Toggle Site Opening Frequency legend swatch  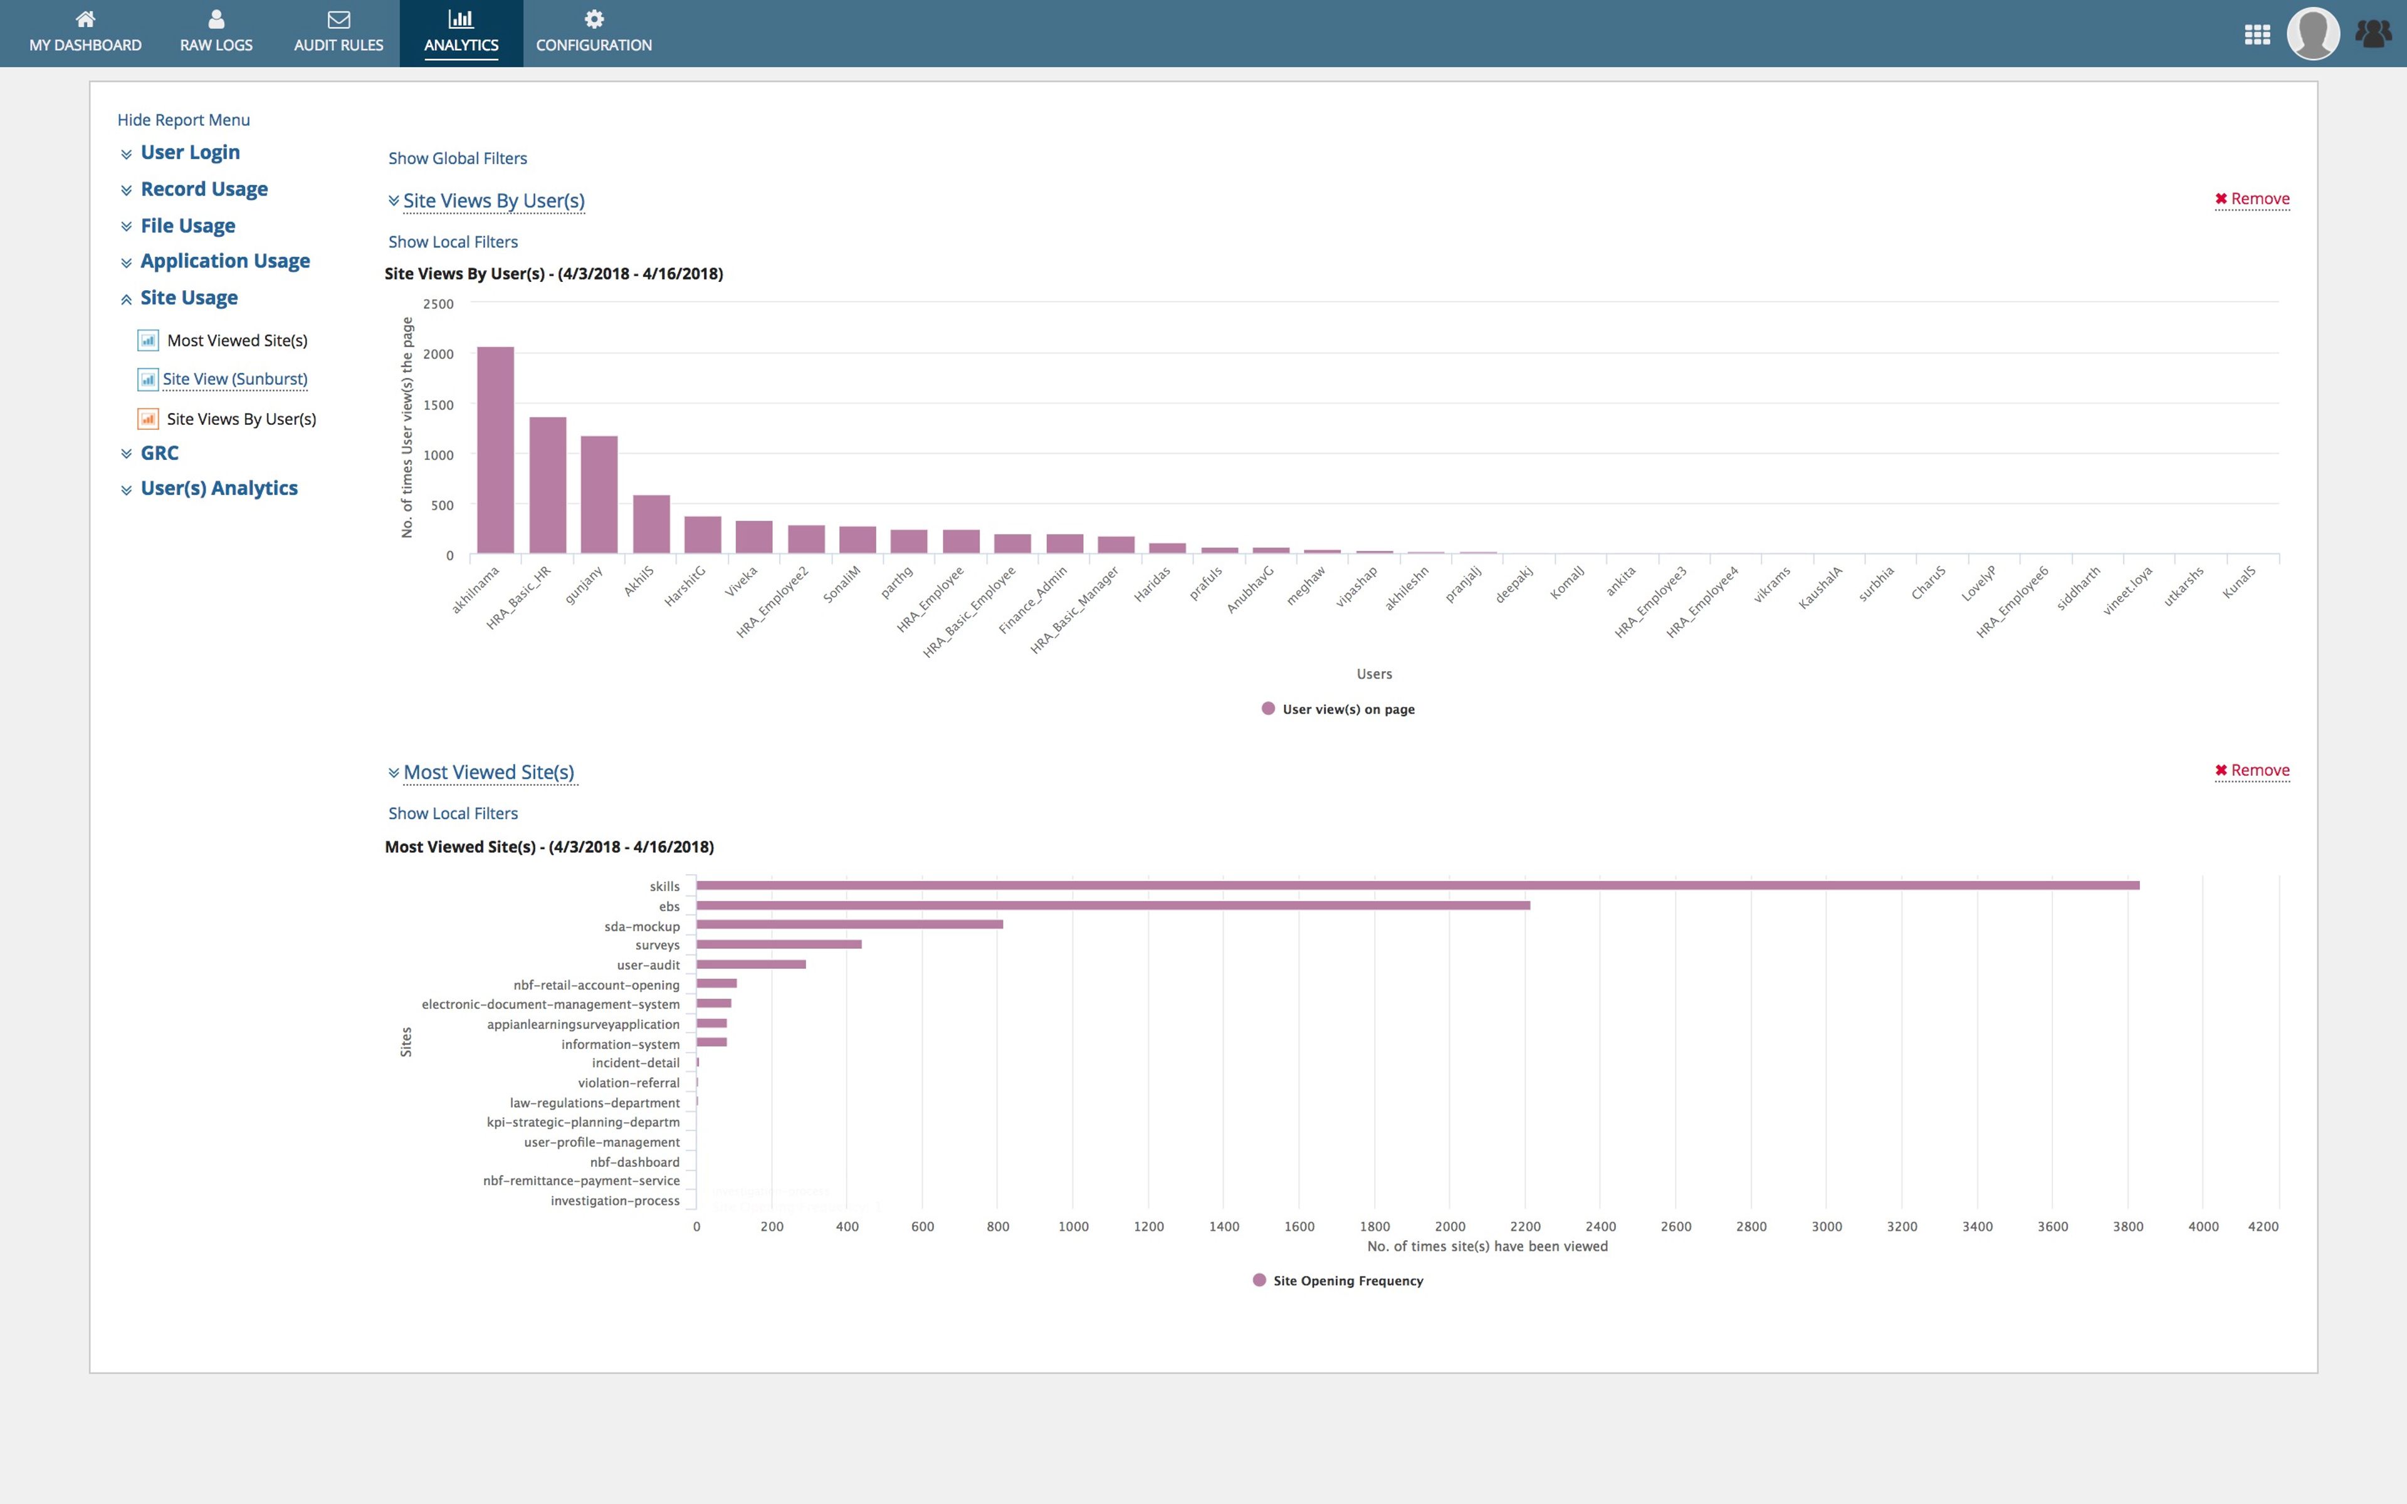pos(1259,1280)
